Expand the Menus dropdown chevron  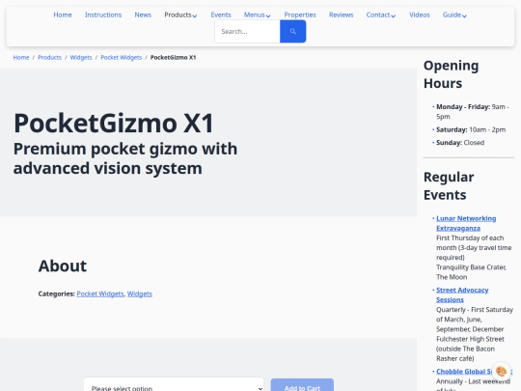click(268, 15)
